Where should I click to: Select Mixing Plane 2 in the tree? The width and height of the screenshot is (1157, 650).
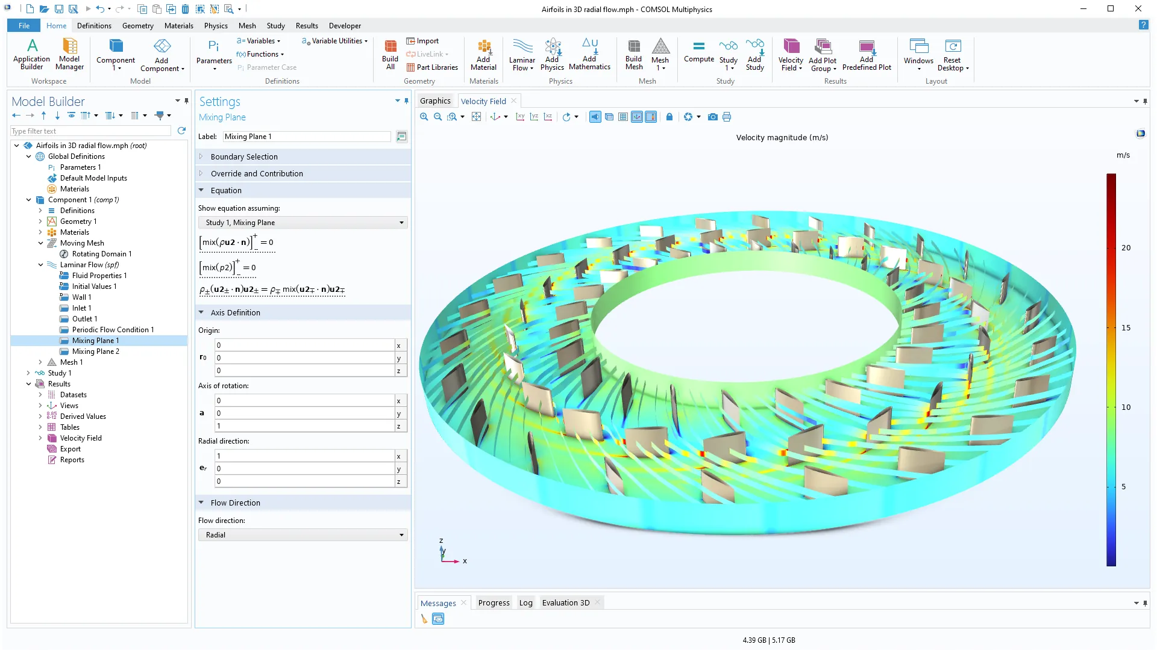(95, 351)
